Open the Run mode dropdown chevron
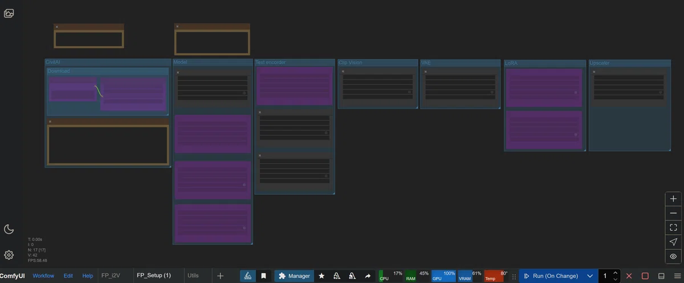The width and height of the screenshot is (684, 283). coord(591,276)
